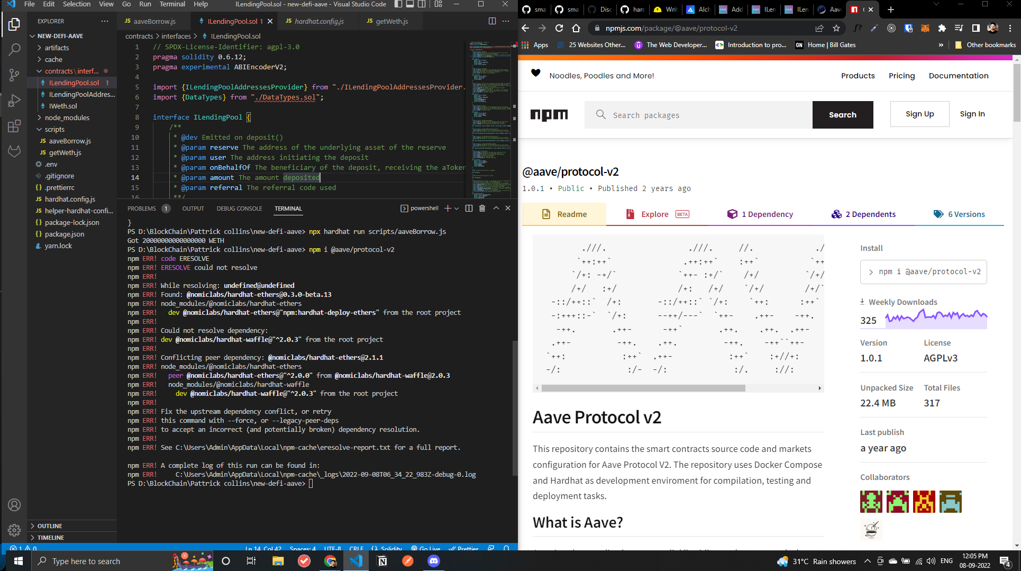Viewport: 1021px width, 571px height.
Task: Open the Terminal menu in VS Code
Action: click(x=172, y=4)
